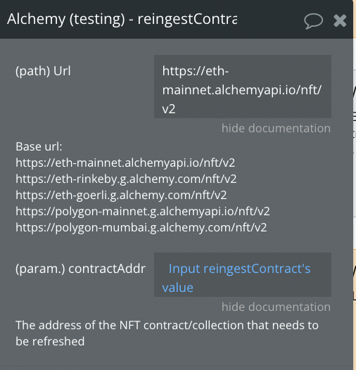The image size is (356, 370).
Task: Click 'The address of the NFT contract' description
Action: 167,325
